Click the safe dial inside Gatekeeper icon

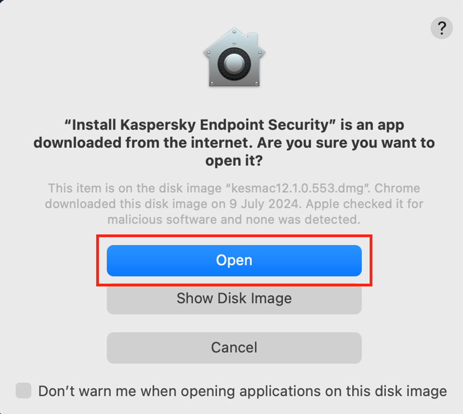click(x=234, y=63)
